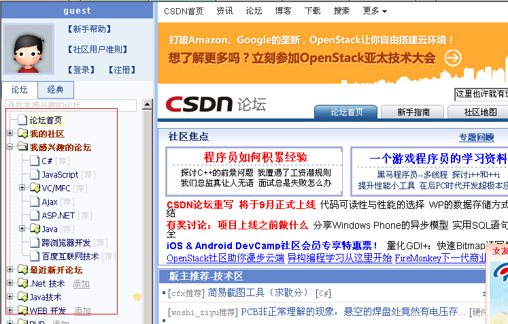Viewport: 508px width, 324px height.
Task: Expand the 最近新开论坛 tree node
Action: coord(10,269)
